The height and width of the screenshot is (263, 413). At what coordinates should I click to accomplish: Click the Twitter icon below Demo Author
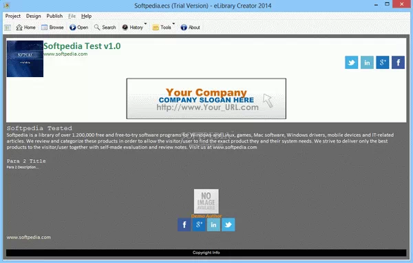[229, 224]
